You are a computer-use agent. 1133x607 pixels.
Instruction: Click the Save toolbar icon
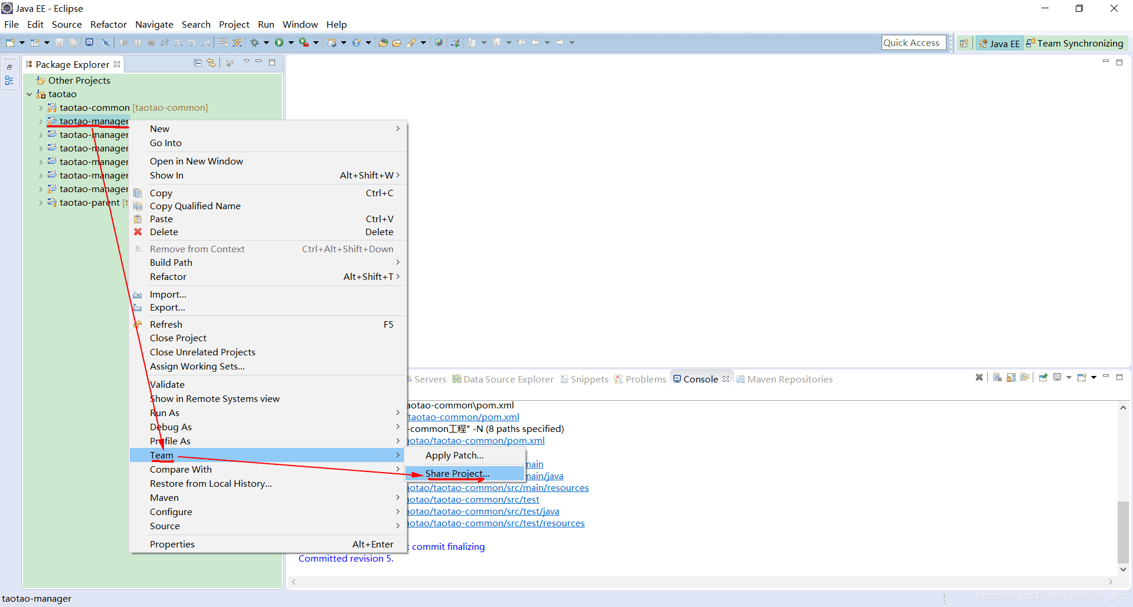[x=59, y=42]
